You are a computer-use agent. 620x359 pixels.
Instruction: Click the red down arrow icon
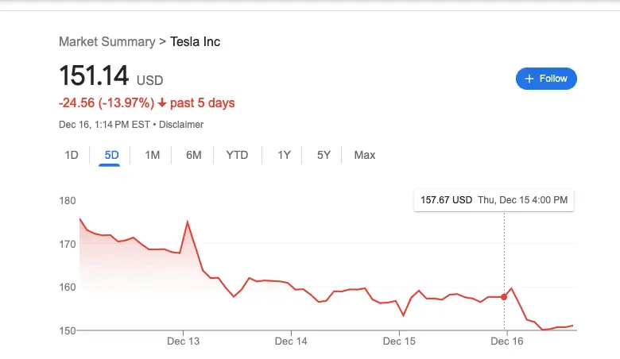[x=162, y=103]
